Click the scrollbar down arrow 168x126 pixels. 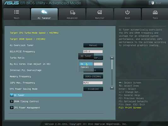(x=112, y=88)
